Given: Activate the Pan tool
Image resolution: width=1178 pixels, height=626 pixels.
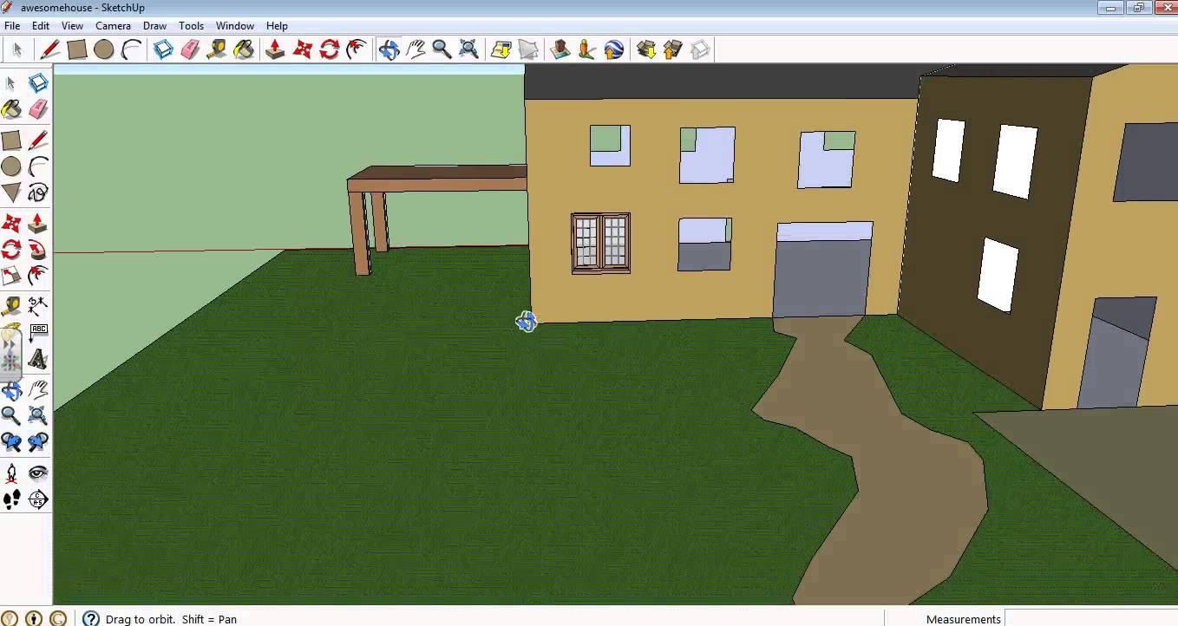Looking at the screenshot, I should [x=415, y=49].
